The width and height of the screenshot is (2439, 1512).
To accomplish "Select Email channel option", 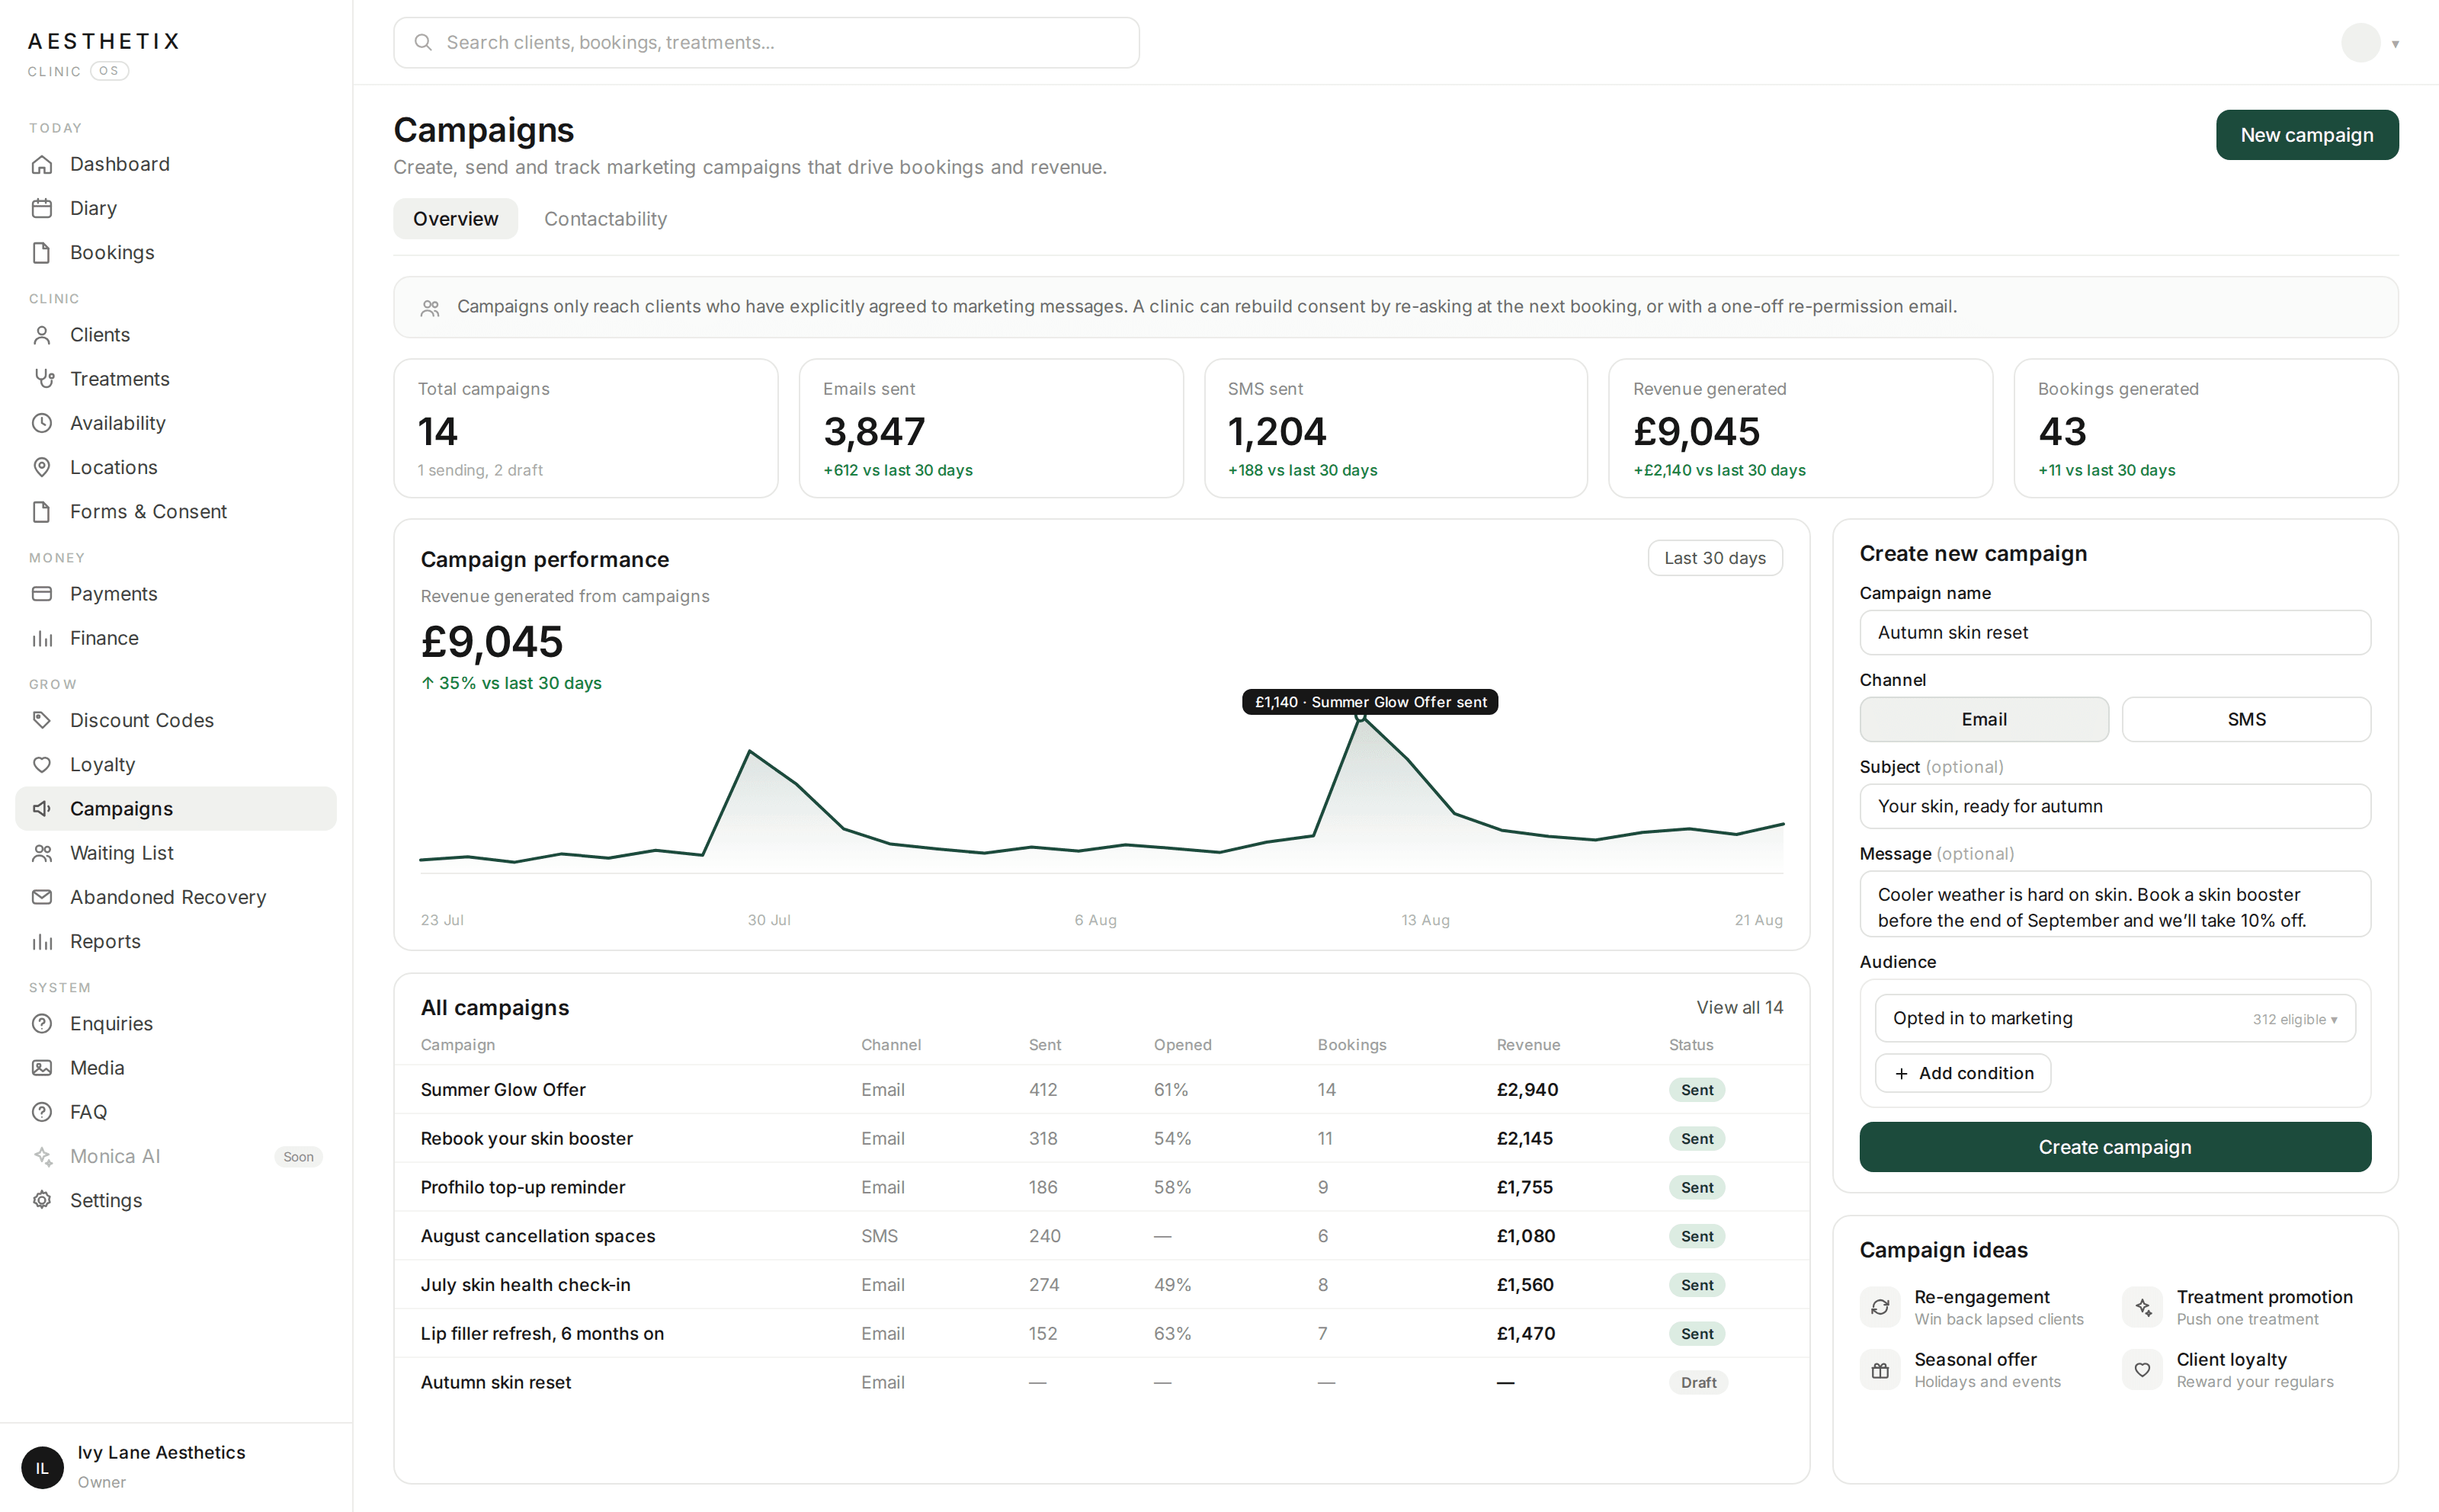I will tap(1984, 719).
